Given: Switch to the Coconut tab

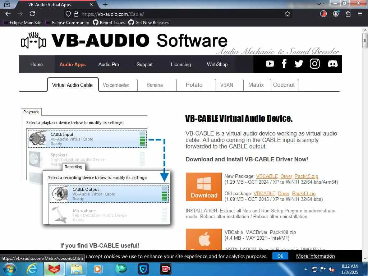Looking at the screenshot, I should [285, 85].
